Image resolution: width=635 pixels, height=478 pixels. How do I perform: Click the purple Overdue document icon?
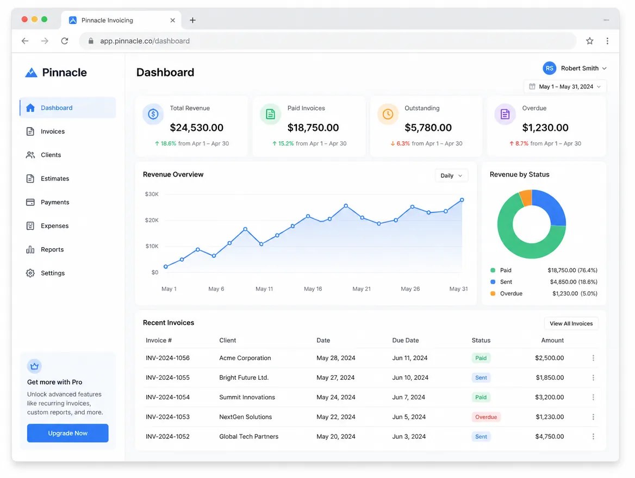tap(505, 114)
